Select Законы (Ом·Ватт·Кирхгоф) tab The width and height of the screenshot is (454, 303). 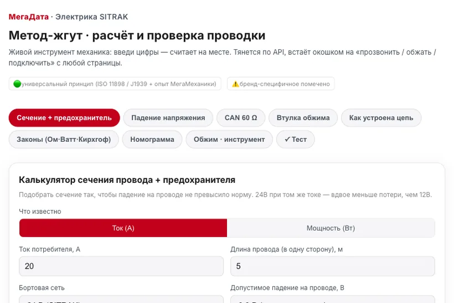click(x=64, y=140)
